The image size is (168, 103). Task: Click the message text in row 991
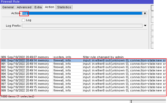pyautogui.click(x=124, y=64)
